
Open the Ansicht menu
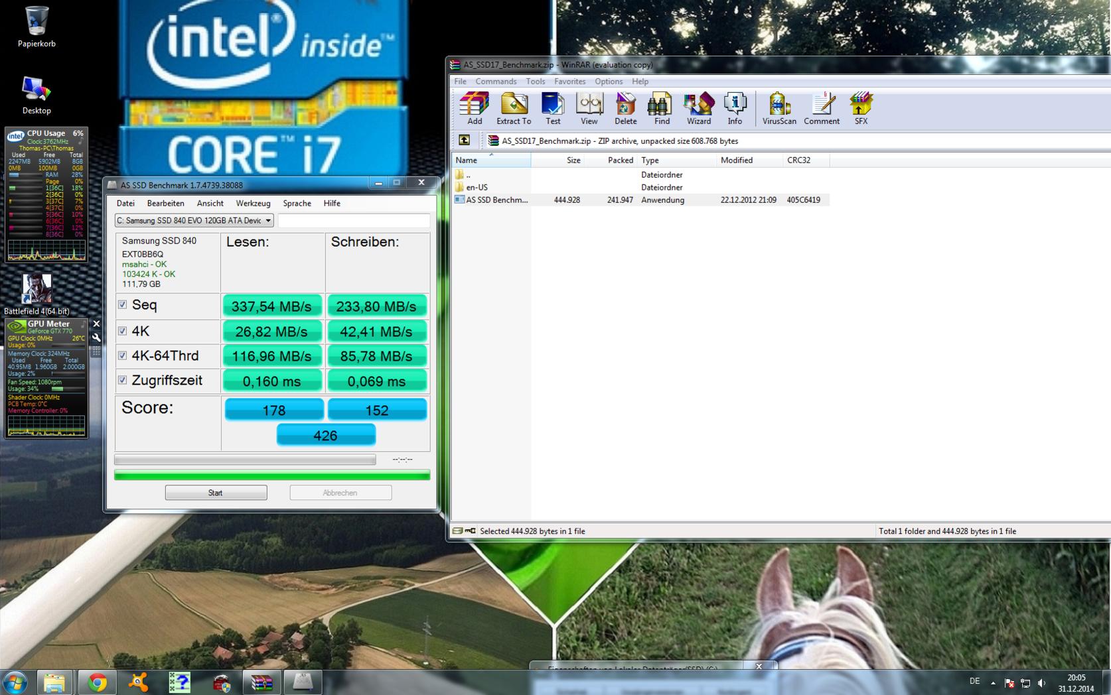coord(210,203)
